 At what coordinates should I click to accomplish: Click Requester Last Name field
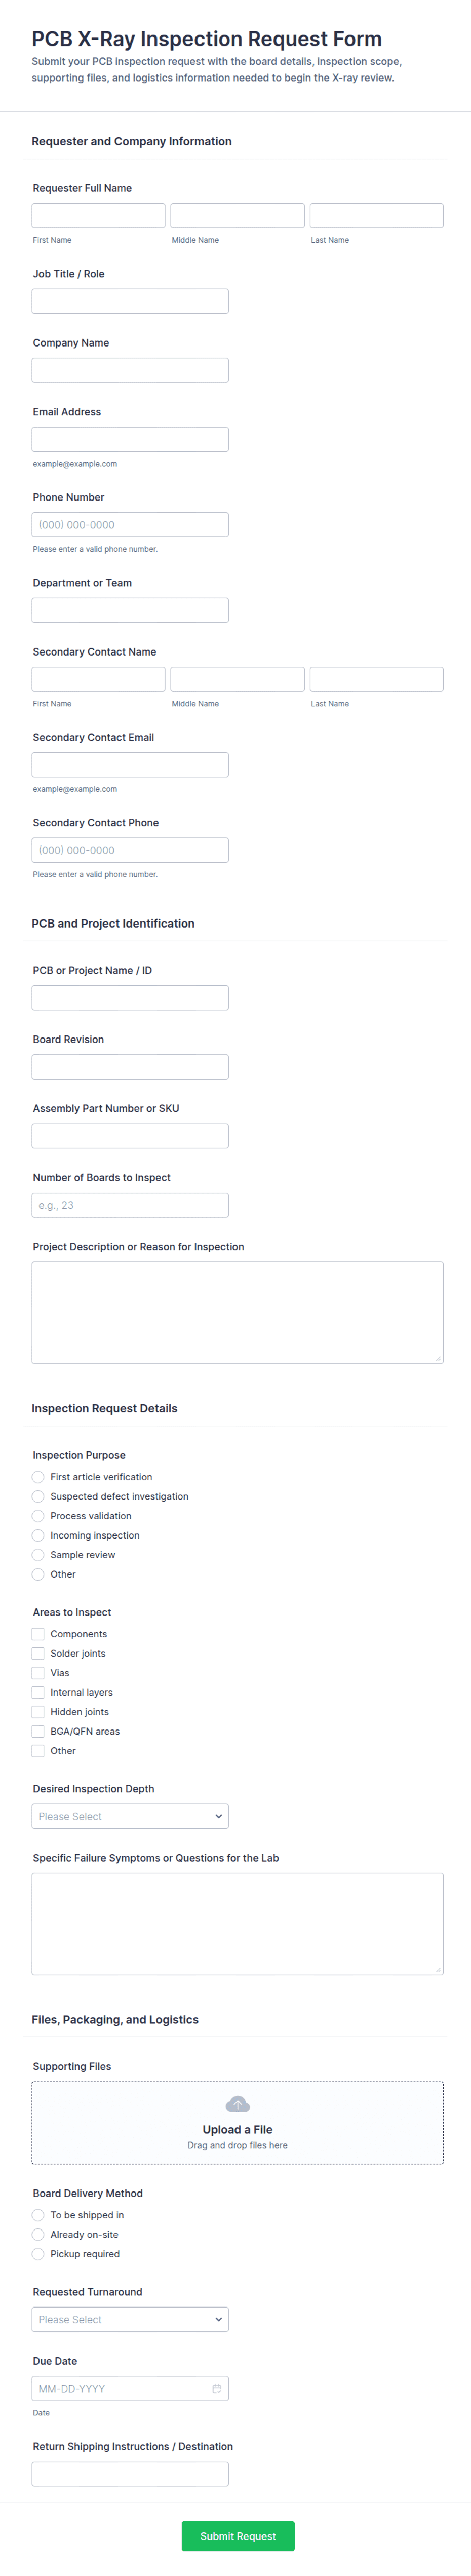click(376, 215)
